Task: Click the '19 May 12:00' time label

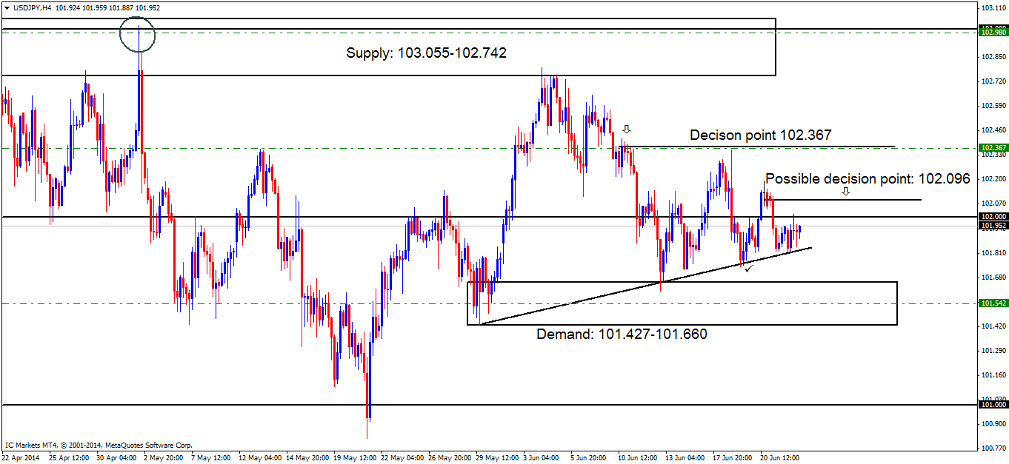Action: point(354,457)
